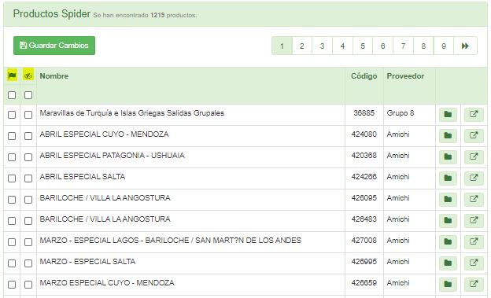
Task: Select code cell 426659
Action: click(364, 282)
